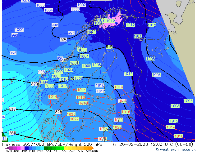The width and height of the screenshot is (197, 152).
Task: Click the legend value 582
Action: coord(80,151)
